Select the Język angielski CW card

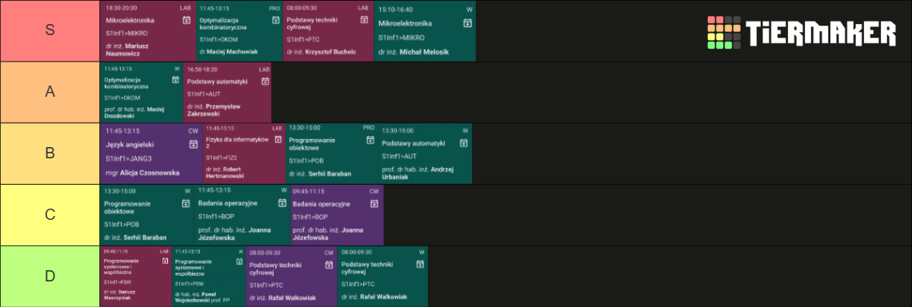pos(151,153)
